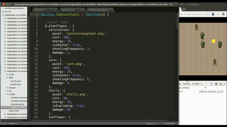Image resolution: width=227 pixels, height=127 pixels.
Task: Open the zombies-enemies.js:65 source link
Action: click(211, 91)
